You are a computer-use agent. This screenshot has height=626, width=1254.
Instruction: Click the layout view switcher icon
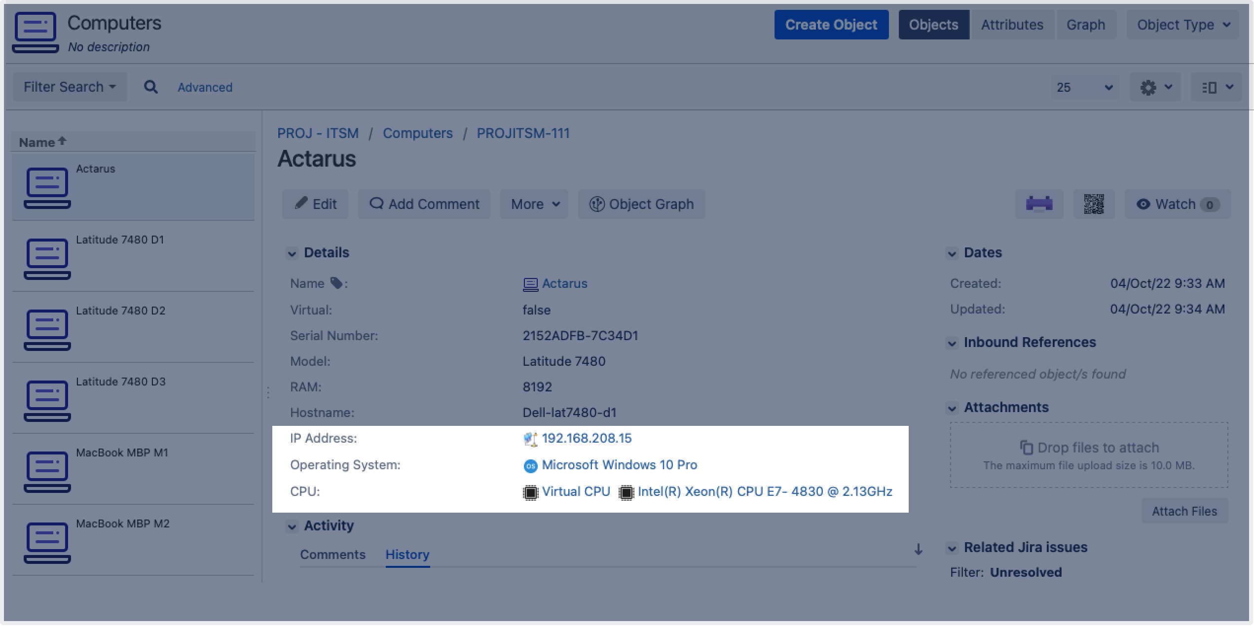[x=1216, y=88]
